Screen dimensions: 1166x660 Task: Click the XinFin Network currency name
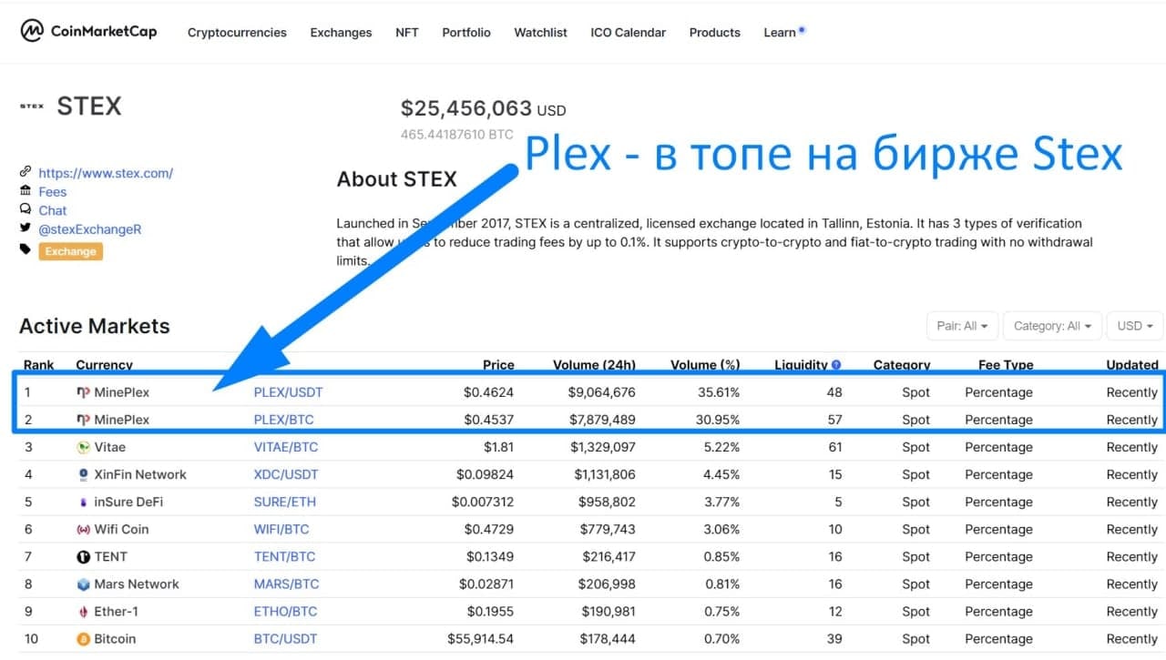coord(140,474)
